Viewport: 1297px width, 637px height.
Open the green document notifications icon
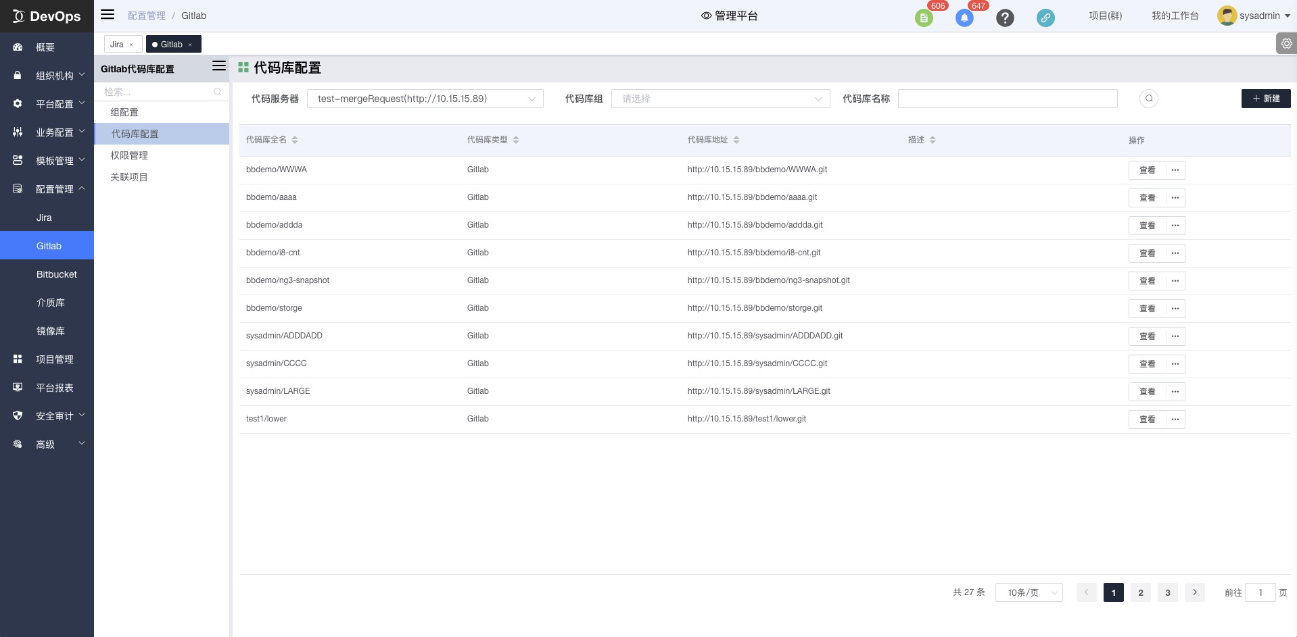924,18
